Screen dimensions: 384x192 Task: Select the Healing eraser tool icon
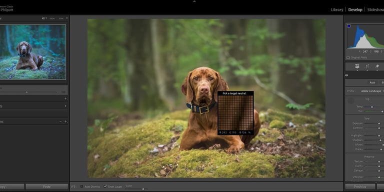tap(377, 66)
